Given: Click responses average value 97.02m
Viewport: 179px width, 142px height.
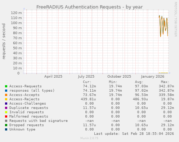Looking at the screenshot, I should point(141,91).
